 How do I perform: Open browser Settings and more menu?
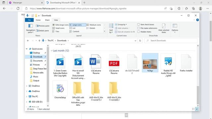tap(208, 9)
